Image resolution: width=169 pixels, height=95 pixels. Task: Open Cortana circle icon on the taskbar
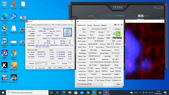click(51, 93)
